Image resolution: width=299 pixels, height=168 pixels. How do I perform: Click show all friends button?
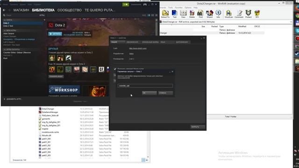(56, 77)
